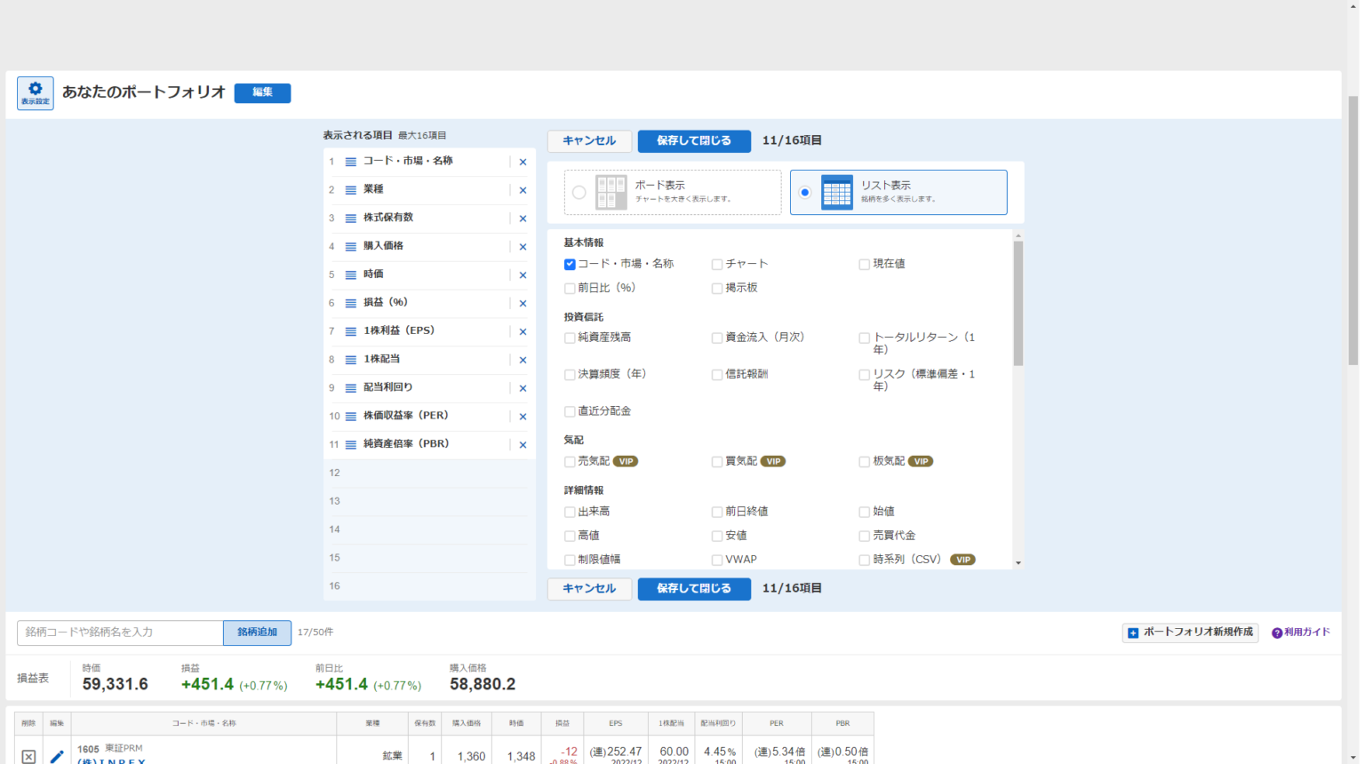Click the bottom キャンセル button

pos(589,589)
